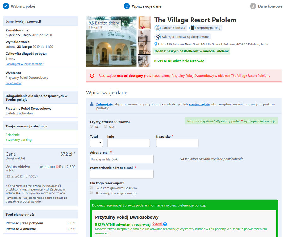Click 'Bezpłatny parking' in reservation inclusions

(x=19, y=140)
